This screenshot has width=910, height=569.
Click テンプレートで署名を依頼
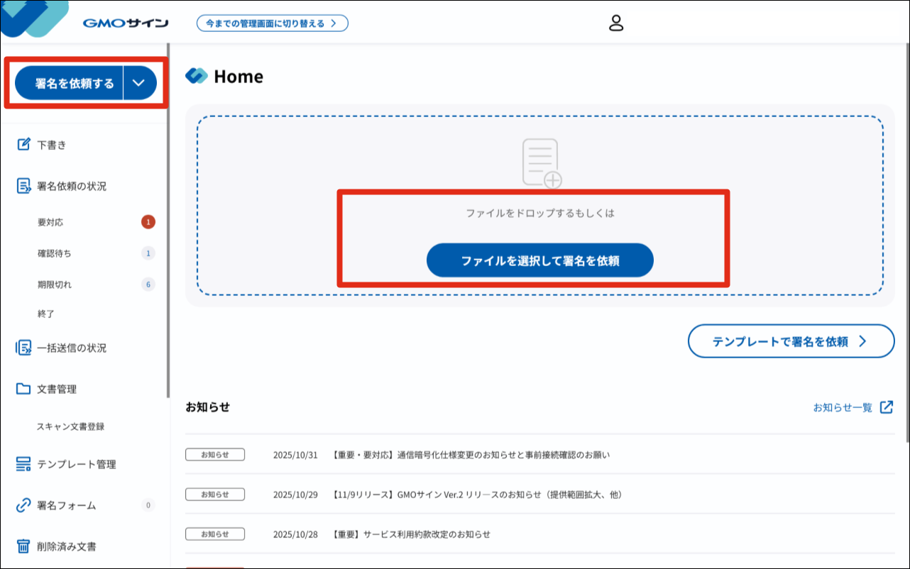coord(791,341)
